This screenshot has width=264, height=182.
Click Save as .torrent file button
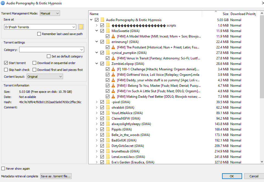pos(56,176)
